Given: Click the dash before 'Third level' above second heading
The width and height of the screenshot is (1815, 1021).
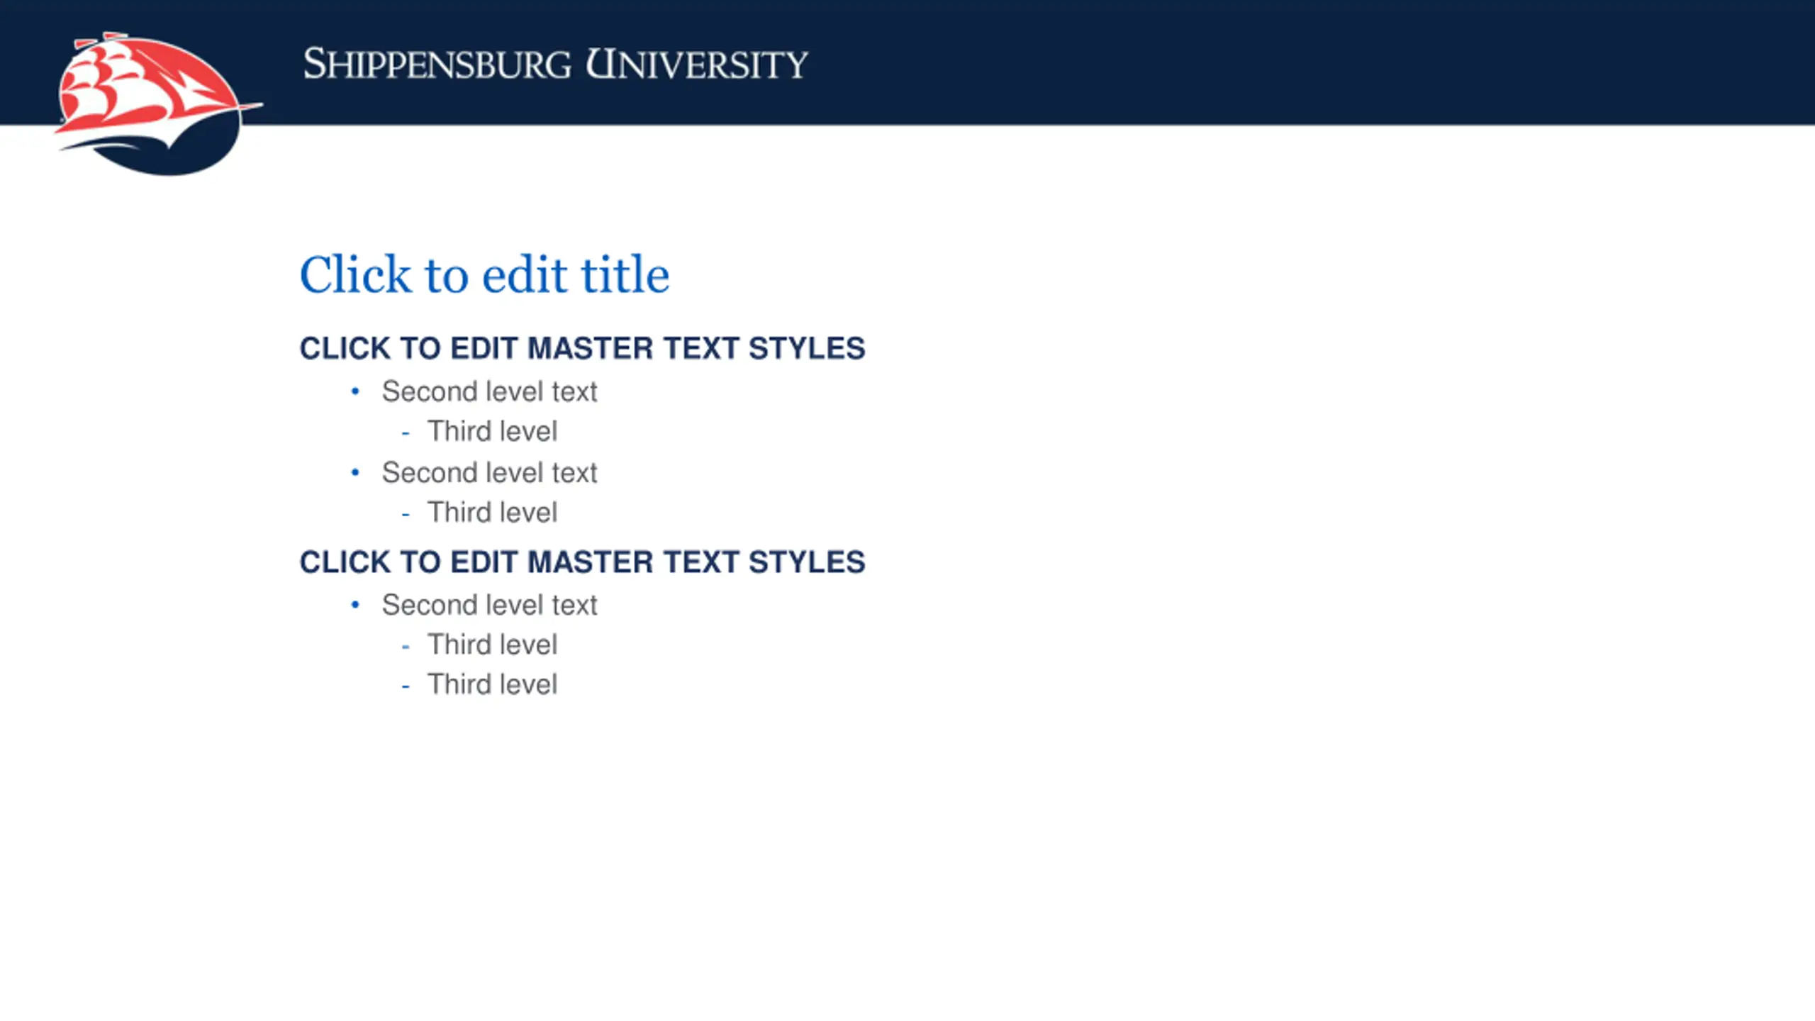Looking at the screenshot, I should [406, 514].
